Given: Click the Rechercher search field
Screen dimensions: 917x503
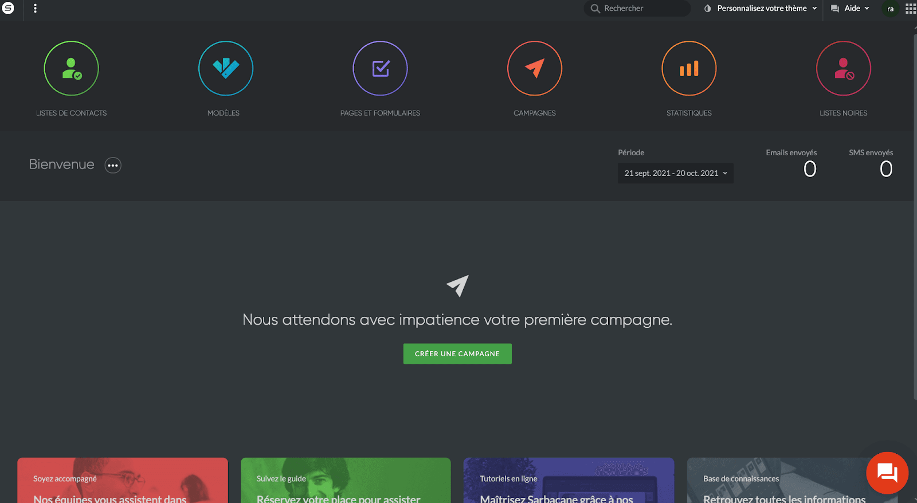Looking at the screenshot, I should [637, 8].
